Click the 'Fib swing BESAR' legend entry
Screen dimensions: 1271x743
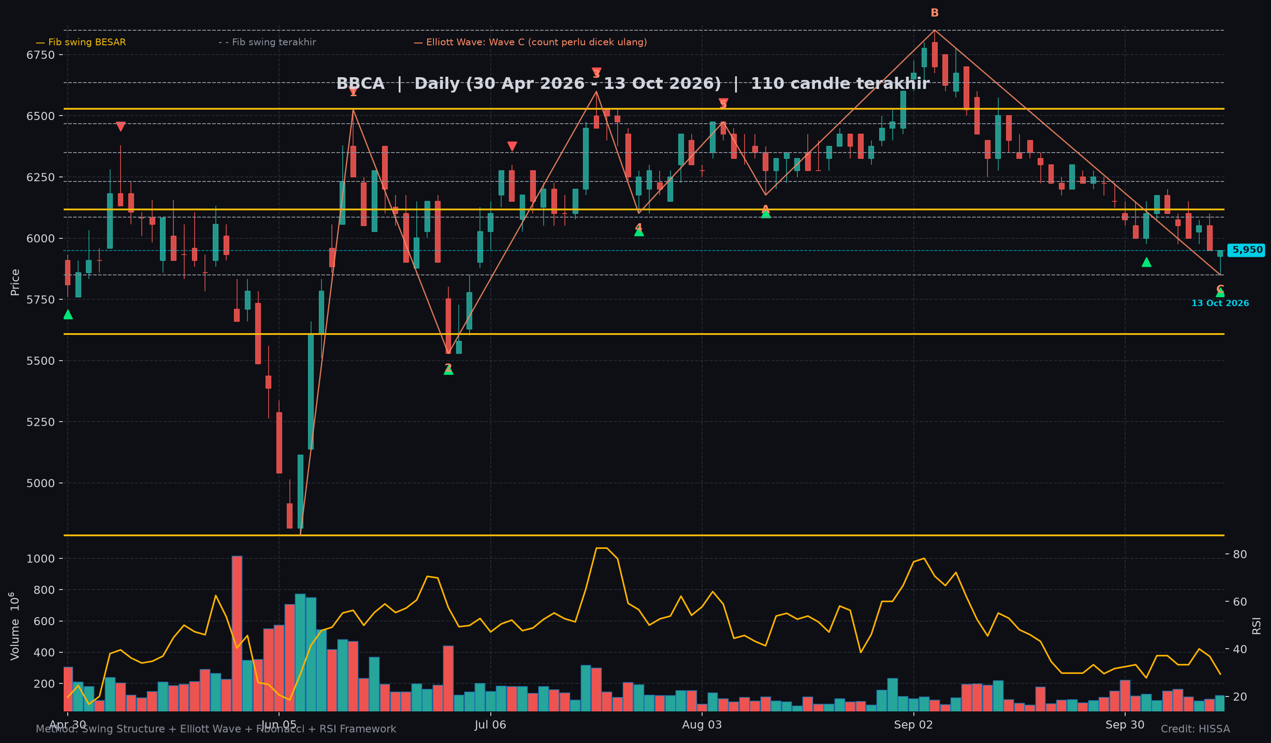[81, 42]
